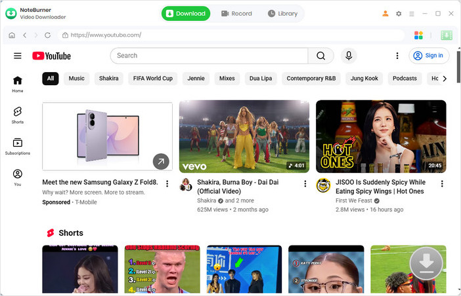Select the Dua Lipa chip
Image resolution: width=461 pixels, height=296 pixels.
tap(261, 79)
